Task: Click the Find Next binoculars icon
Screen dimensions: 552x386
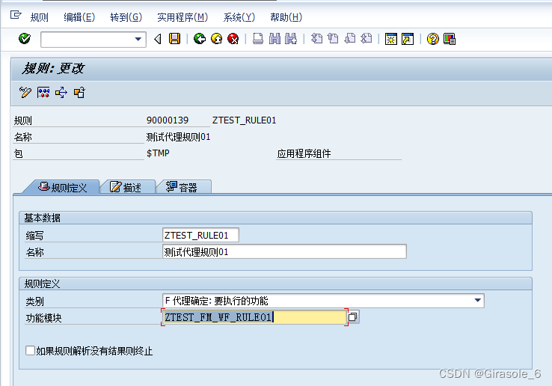Action: point(291,39)
